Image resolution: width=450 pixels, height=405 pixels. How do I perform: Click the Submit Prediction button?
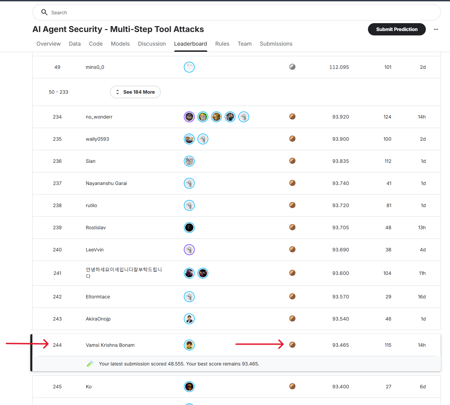click(397, 29)
